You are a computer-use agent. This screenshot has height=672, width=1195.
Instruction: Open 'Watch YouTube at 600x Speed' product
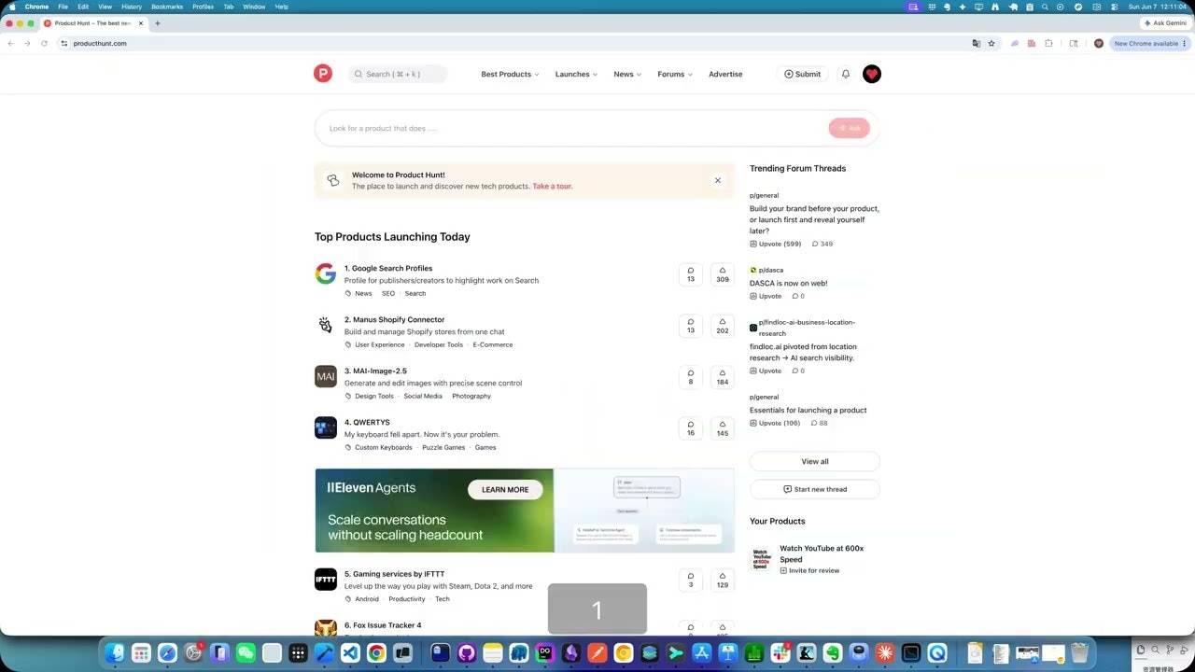coord(822,553)
